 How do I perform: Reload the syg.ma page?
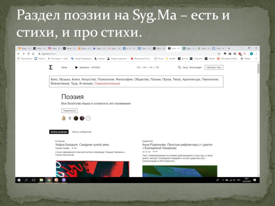29,54
